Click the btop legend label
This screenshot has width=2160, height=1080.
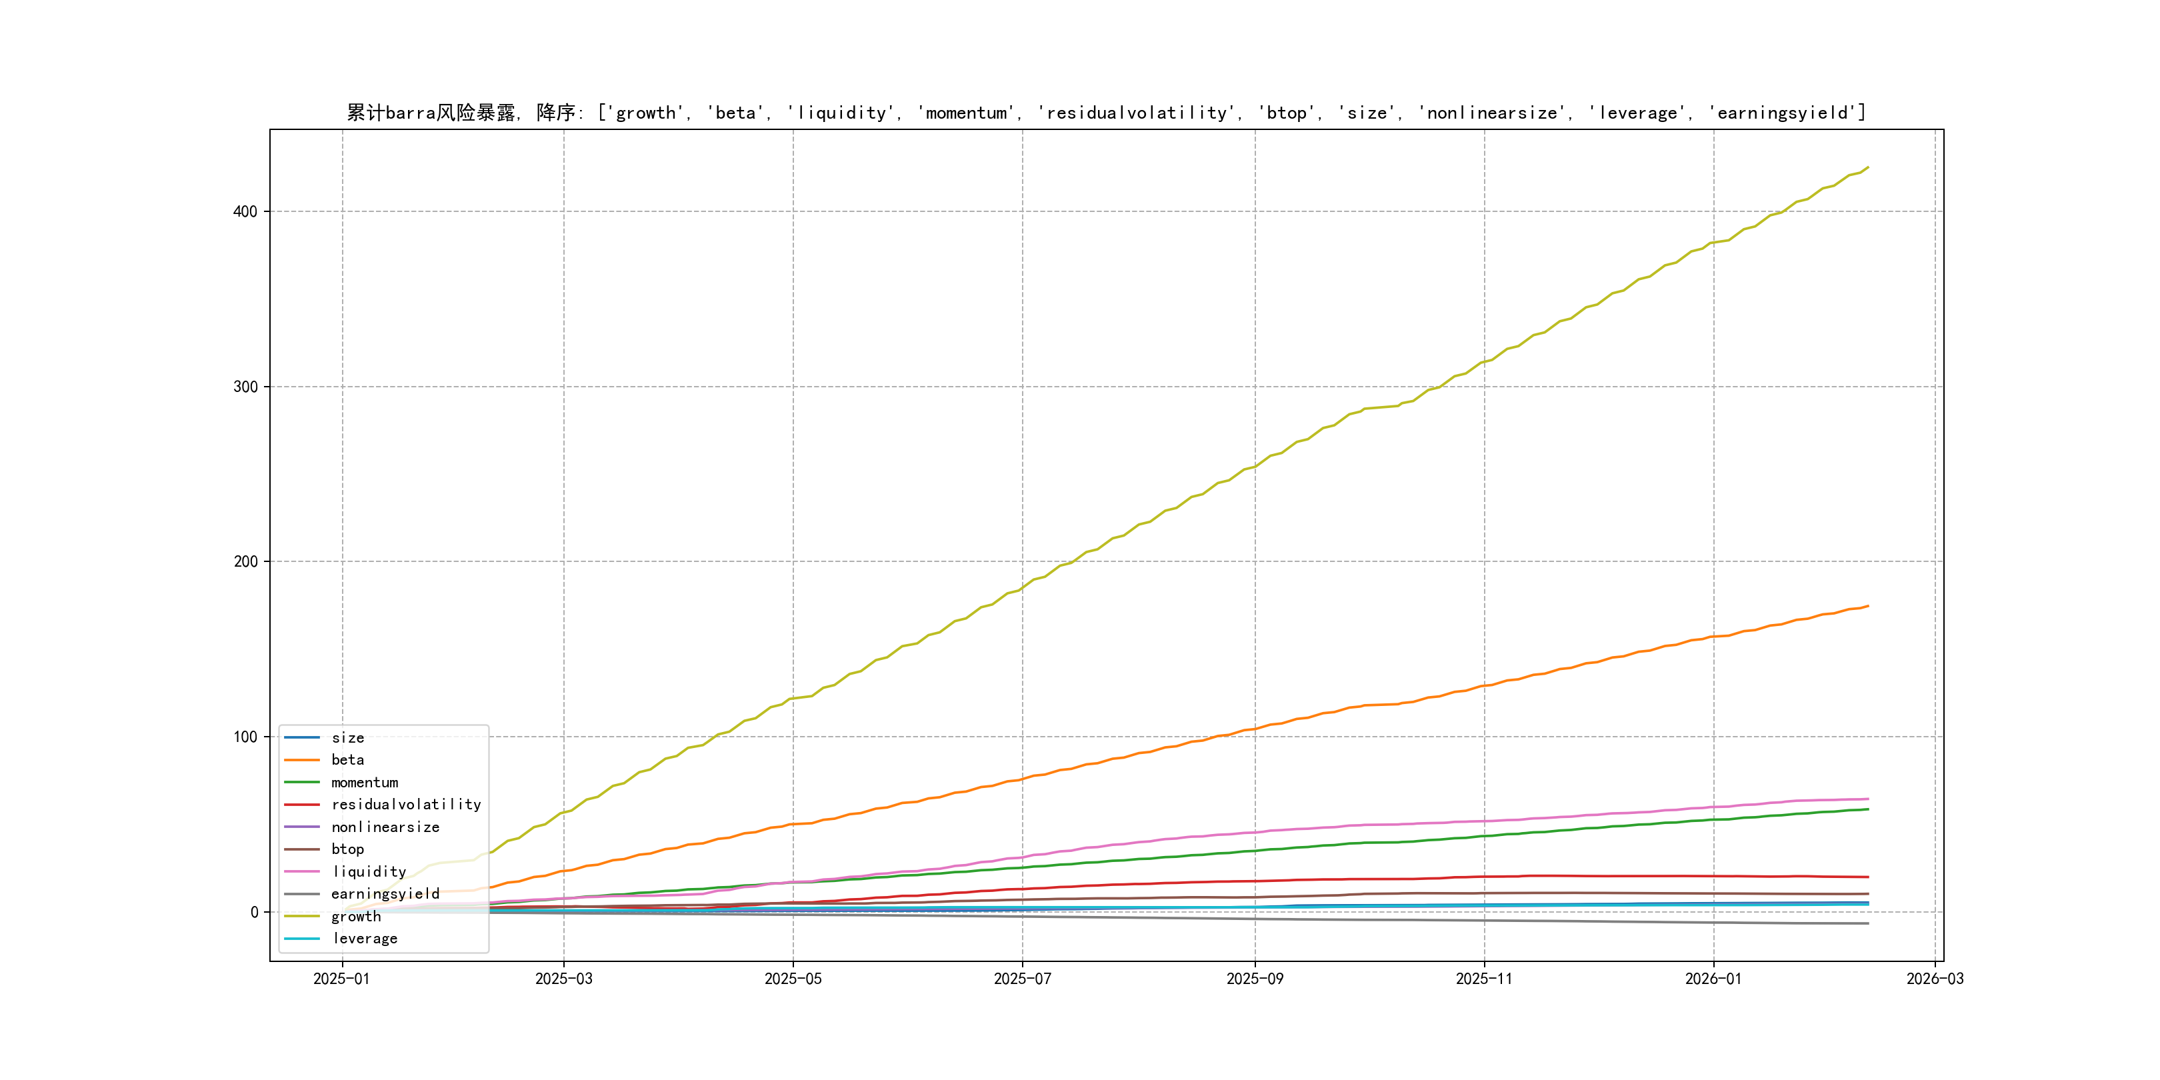click(347, 849)
